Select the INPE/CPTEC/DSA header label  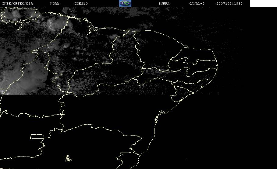pyautogui.click(x=17, y=4)
